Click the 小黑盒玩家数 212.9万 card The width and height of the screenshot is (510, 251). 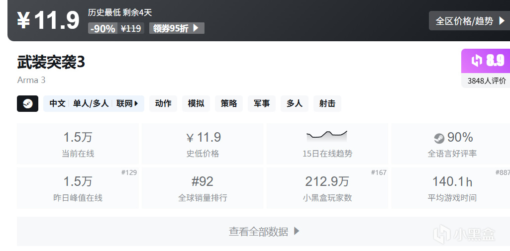(x=327, y=188)
